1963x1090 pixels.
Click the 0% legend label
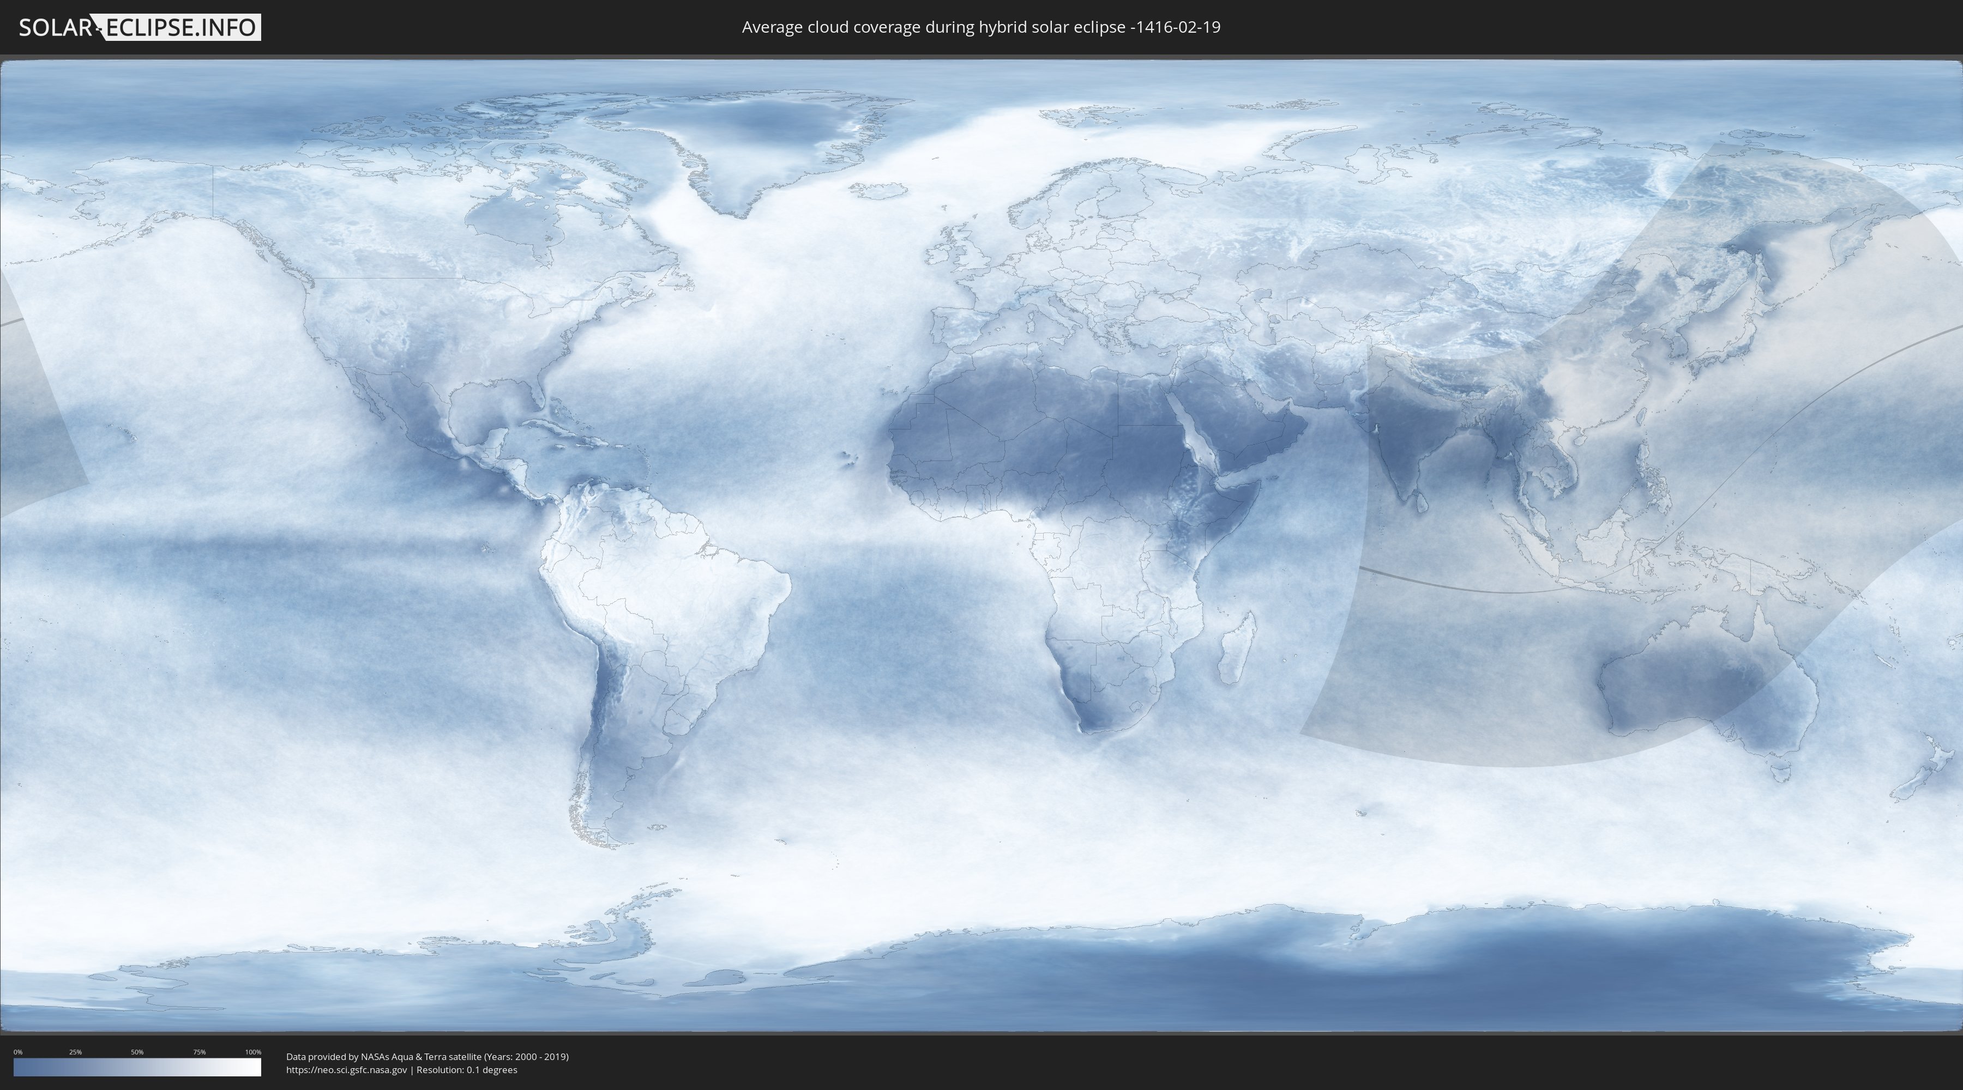point(17,1052)
